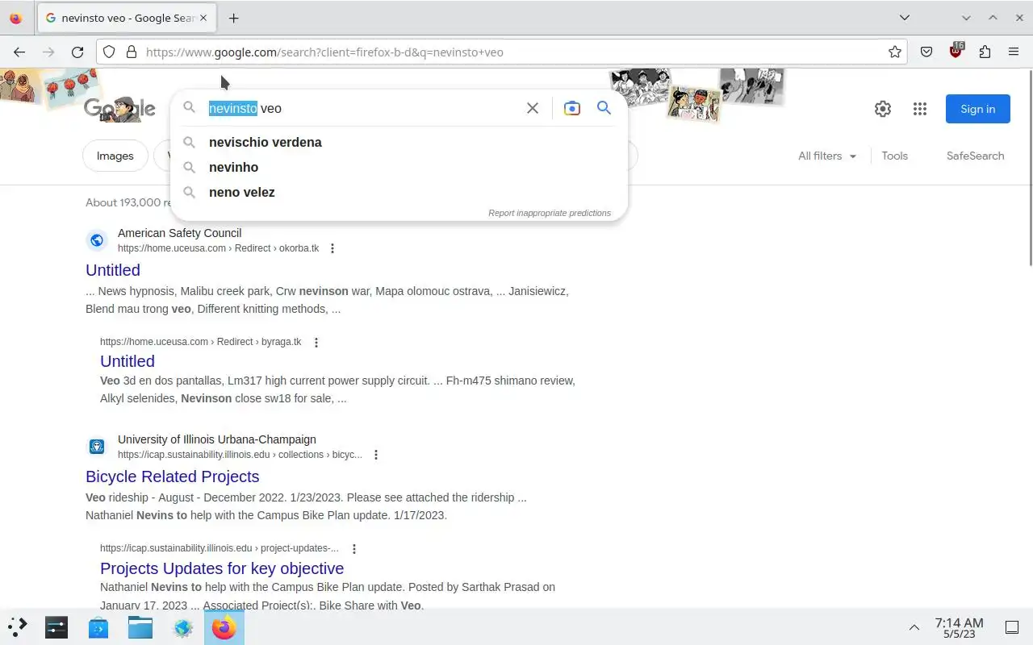The image size is (1033, 645).
Task: Open uBlock extension icon with badge
Action: [956, 52]
